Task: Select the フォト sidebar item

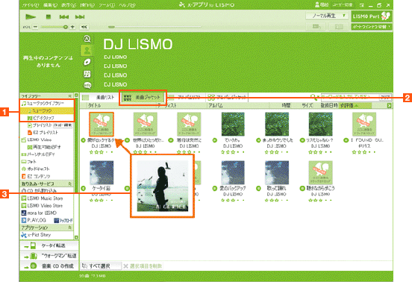Action: [29, 161]
